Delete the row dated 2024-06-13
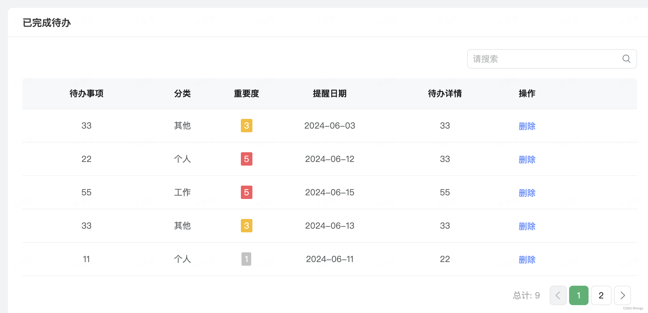 click(x=527, y=226)
